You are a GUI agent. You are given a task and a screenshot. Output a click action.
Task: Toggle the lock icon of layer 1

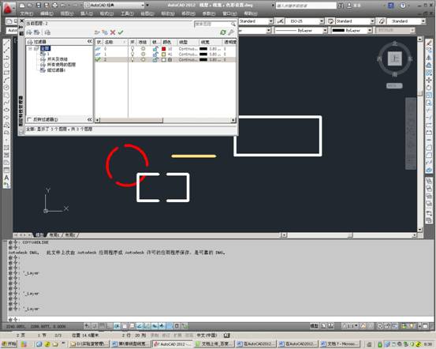point(155,54)
